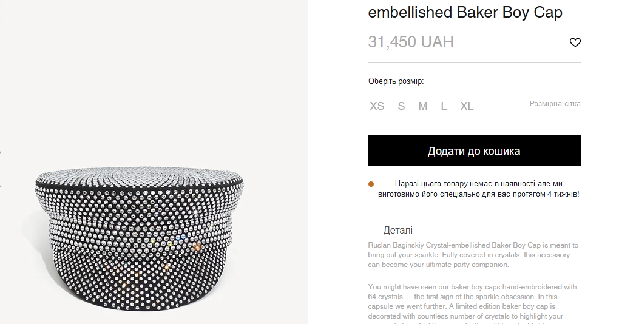This screenshot has width=619, height=324.
Task: Select size L
Action: tap(444, 106)
